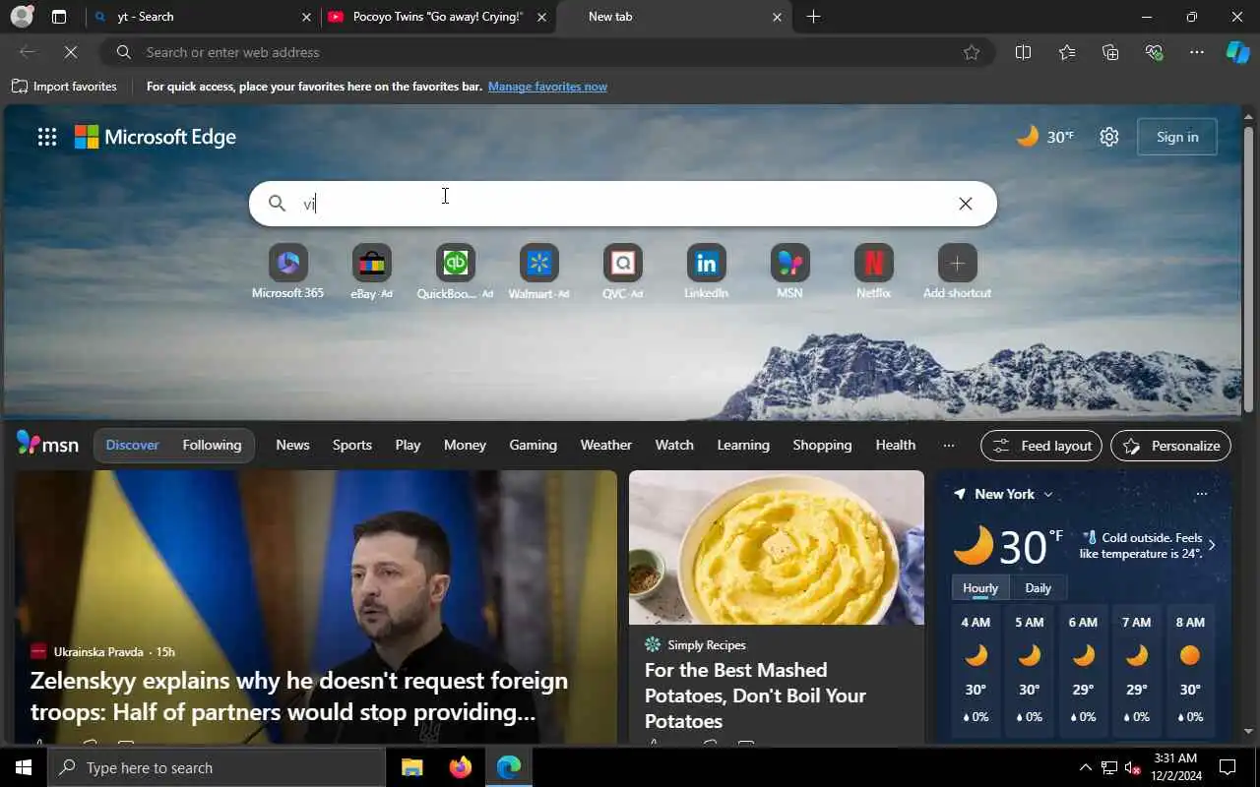Add this page to favorites star
Image resolution: width=1260 pixels, height=787 pixels.
(x=972, y=52)
